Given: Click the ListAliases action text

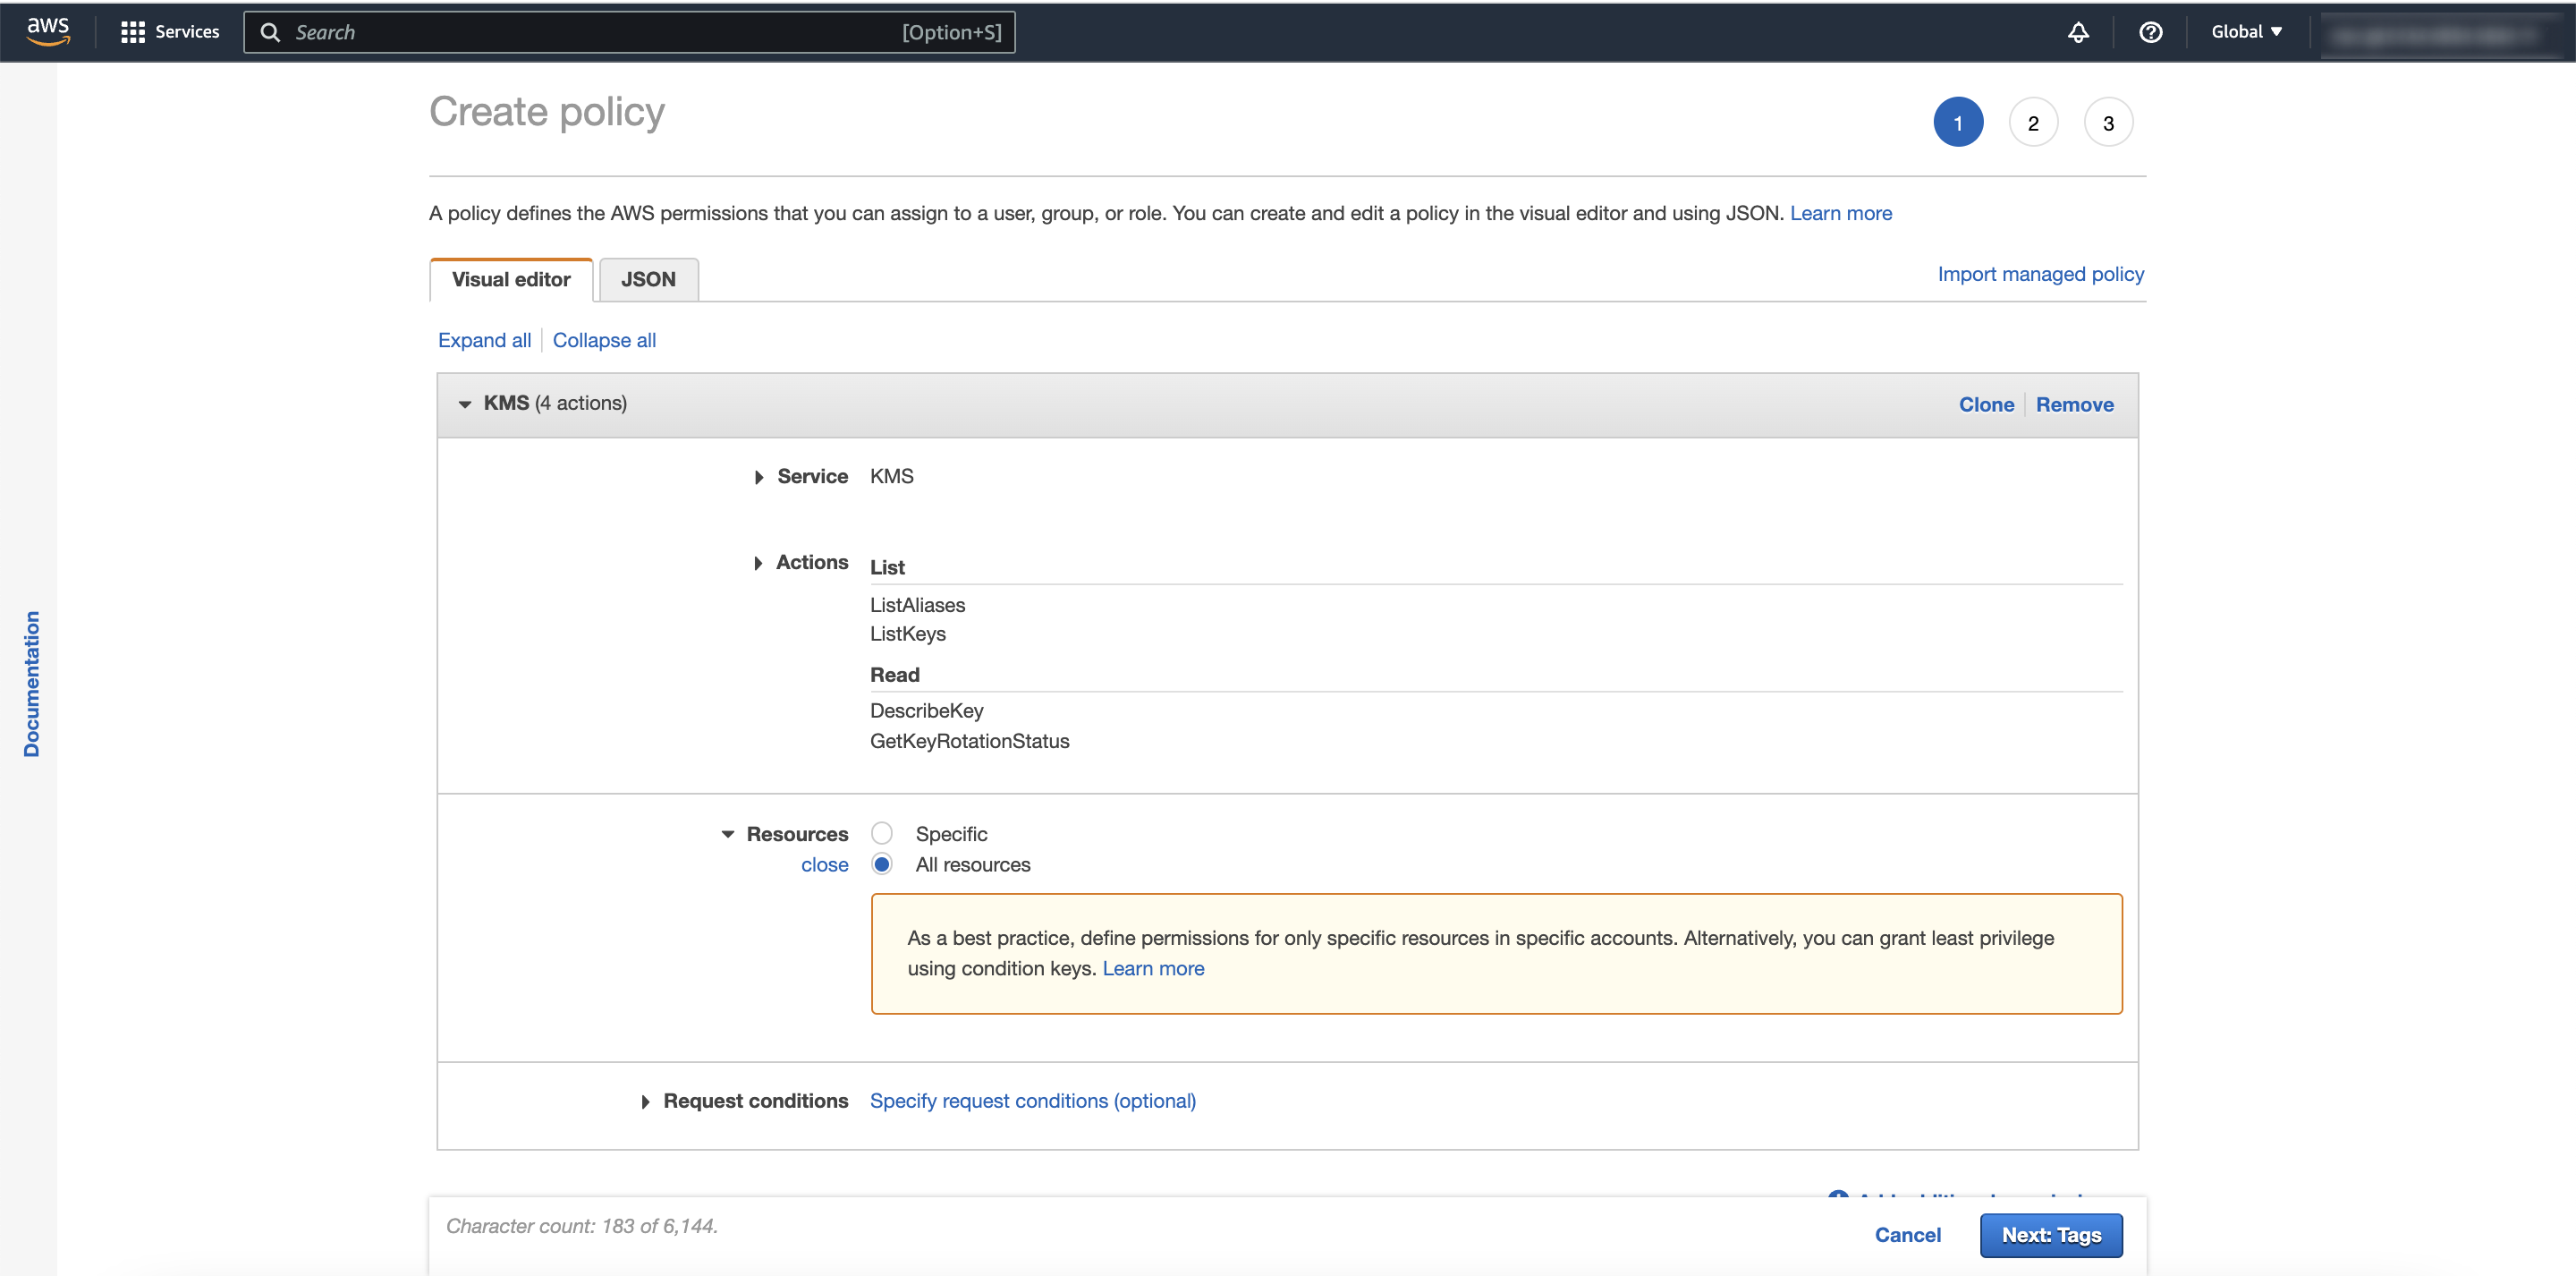Looking at the screenshot, I should [917, 606].
